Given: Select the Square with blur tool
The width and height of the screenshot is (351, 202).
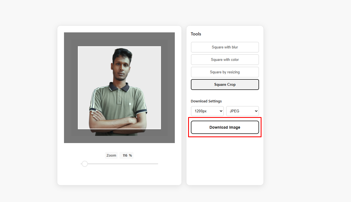Looking at the screenshot, I should point(225,47).
